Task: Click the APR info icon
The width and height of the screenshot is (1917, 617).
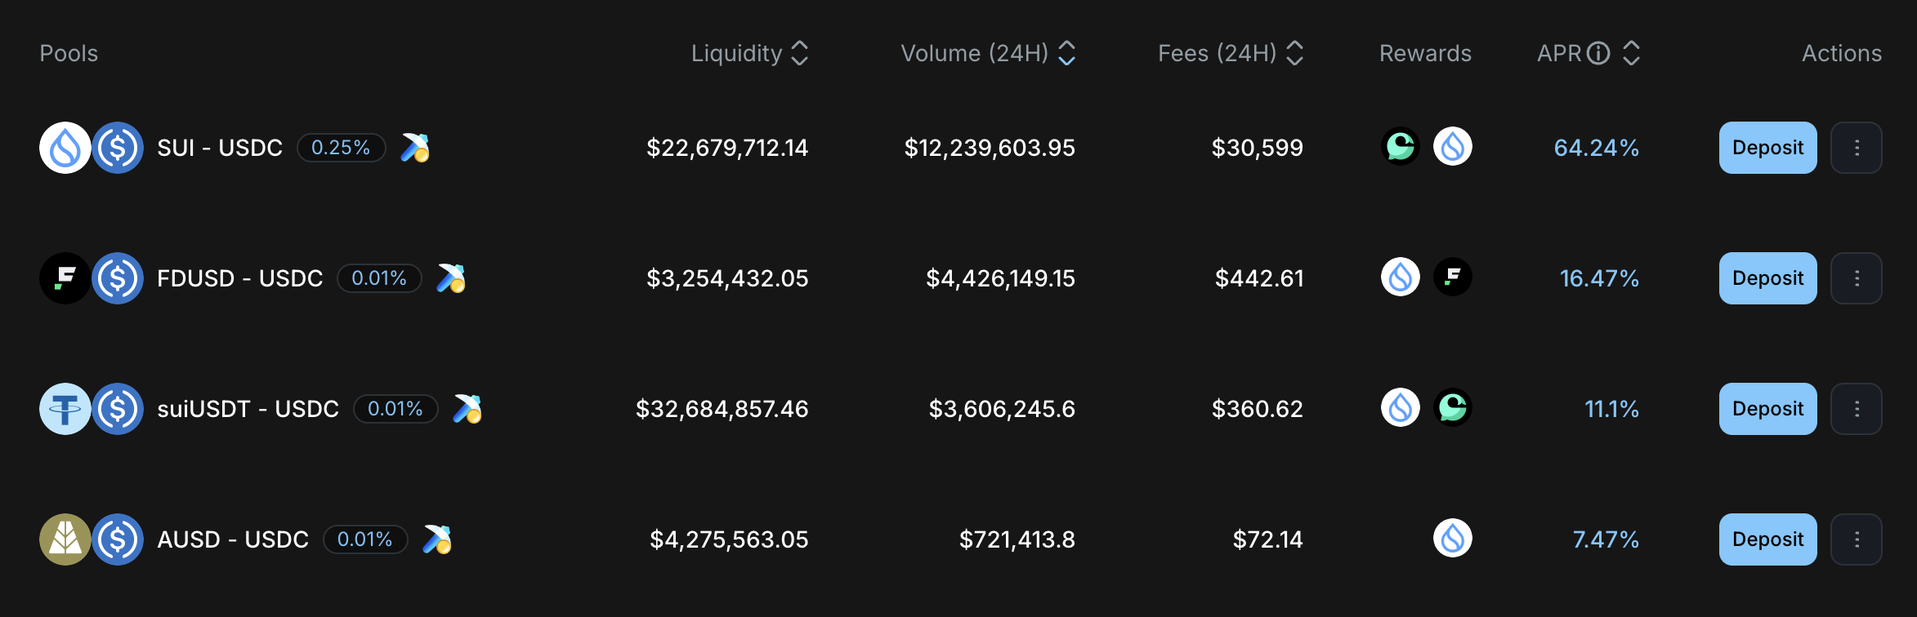Action: [x=1598, y=53]
